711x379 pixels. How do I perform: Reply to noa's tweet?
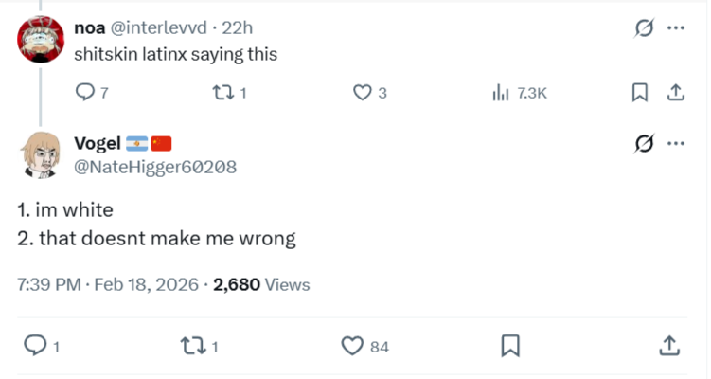tap(84, 93)
